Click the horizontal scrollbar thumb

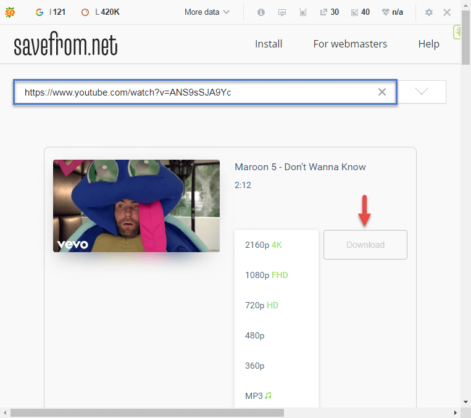pyautogui.click(x=147, y=412)
